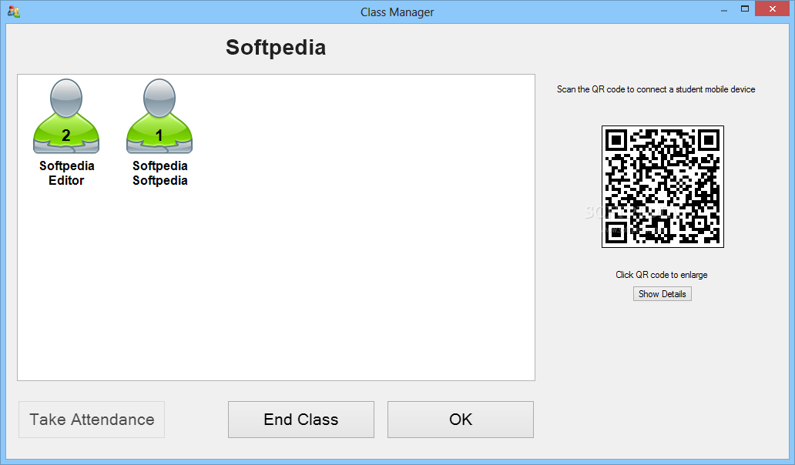
Task: Click the 'Softpedia' class title heading
Action: [276, 48]
